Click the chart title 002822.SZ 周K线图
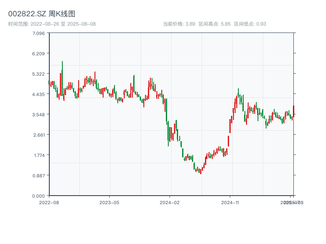The image size is (326, 244). tap(42, 14)
